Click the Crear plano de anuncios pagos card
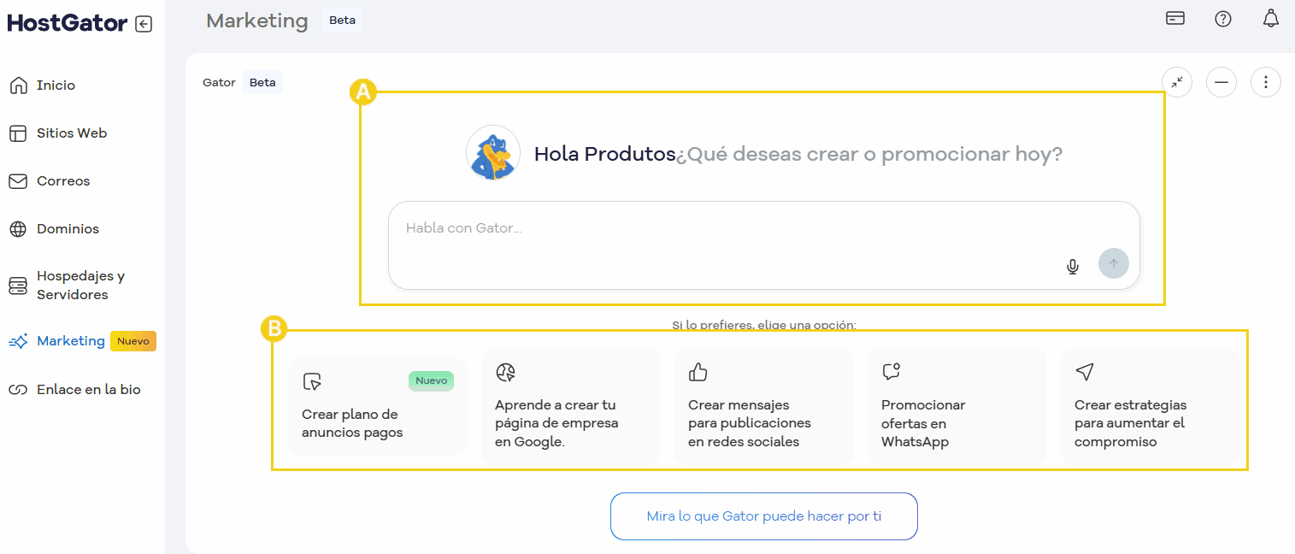This screenshot has width=1295, height=554. (378, 406)
